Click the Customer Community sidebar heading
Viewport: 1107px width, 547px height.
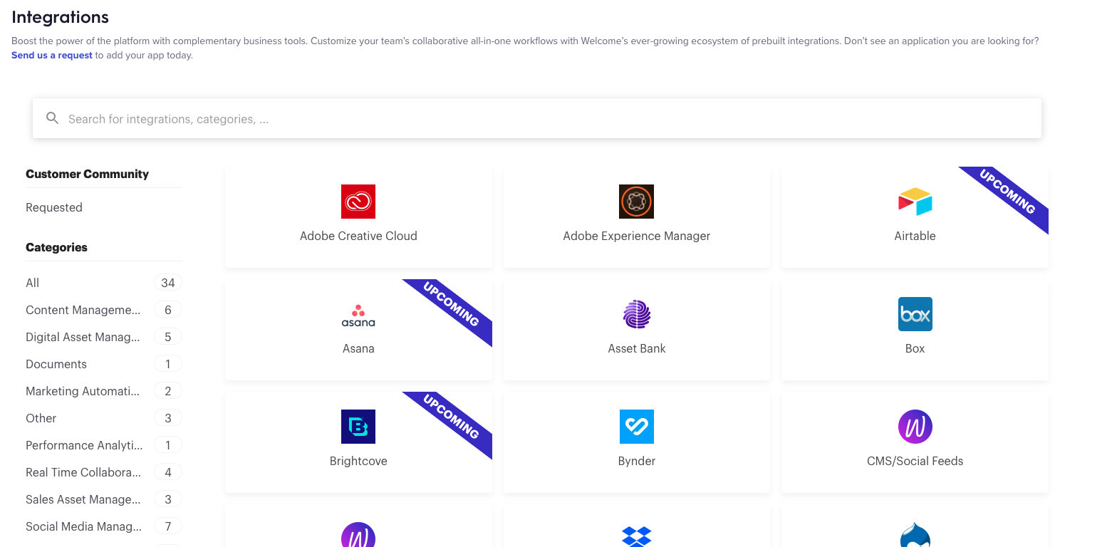point(87,174)
